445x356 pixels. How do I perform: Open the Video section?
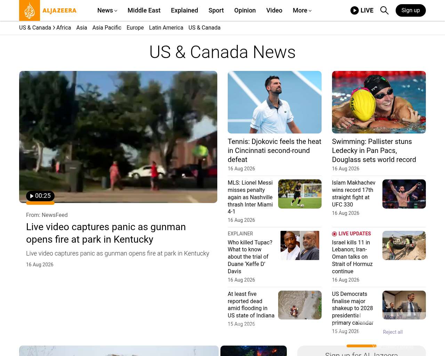click(x=274, y=10)
